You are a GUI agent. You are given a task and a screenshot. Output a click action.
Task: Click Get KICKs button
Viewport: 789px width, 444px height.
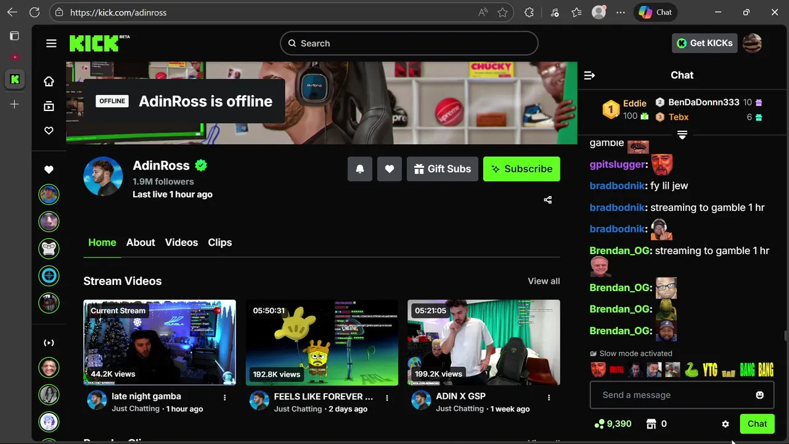coord(705,43)
